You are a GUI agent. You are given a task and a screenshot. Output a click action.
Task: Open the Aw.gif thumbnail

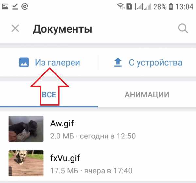coord(26,129)
